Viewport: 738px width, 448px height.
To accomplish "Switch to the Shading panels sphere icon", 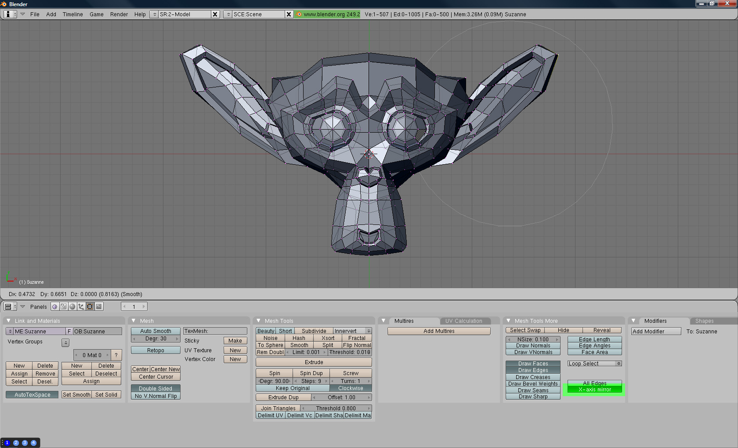I will click(72, 307).
